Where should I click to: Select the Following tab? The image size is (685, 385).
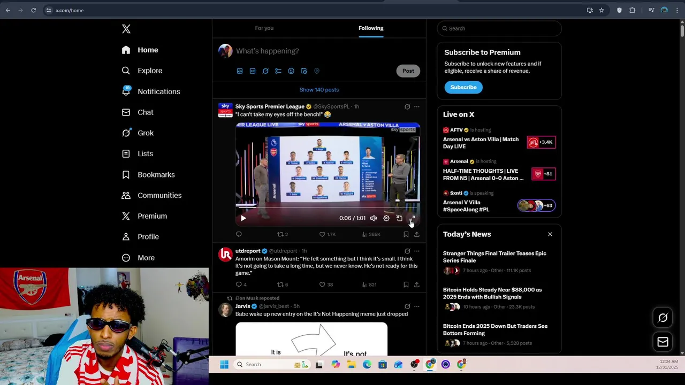371,28
